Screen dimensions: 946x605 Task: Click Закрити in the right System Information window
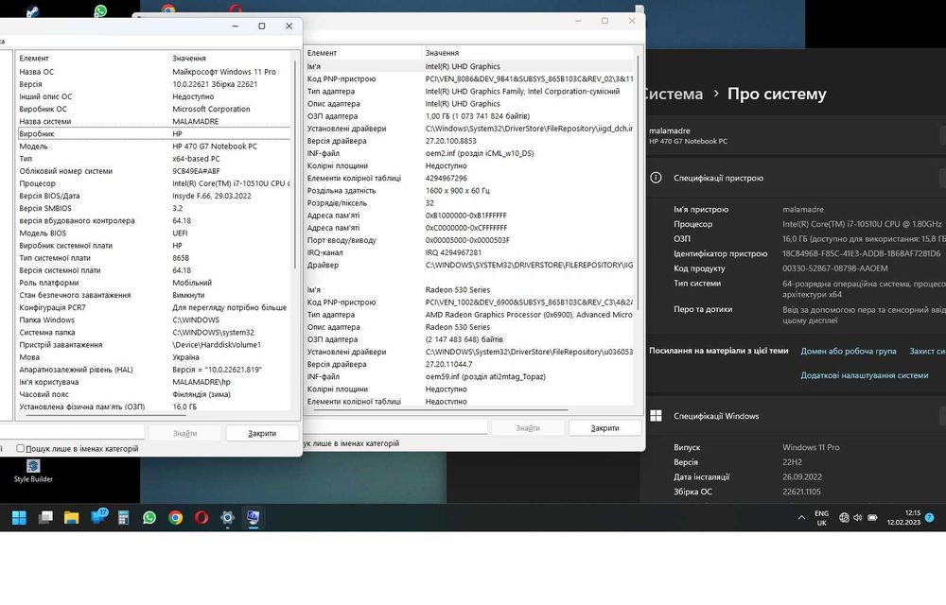pyautogui.click(x=604, y=428)
